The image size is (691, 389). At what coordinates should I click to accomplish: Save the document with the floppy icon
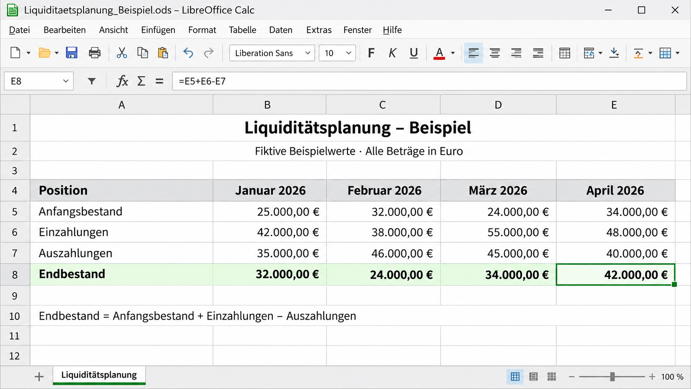tap(71, 53)
